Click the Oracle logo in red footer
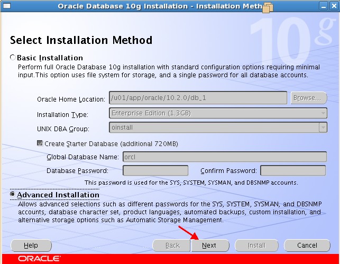 [x=39, y=259]
